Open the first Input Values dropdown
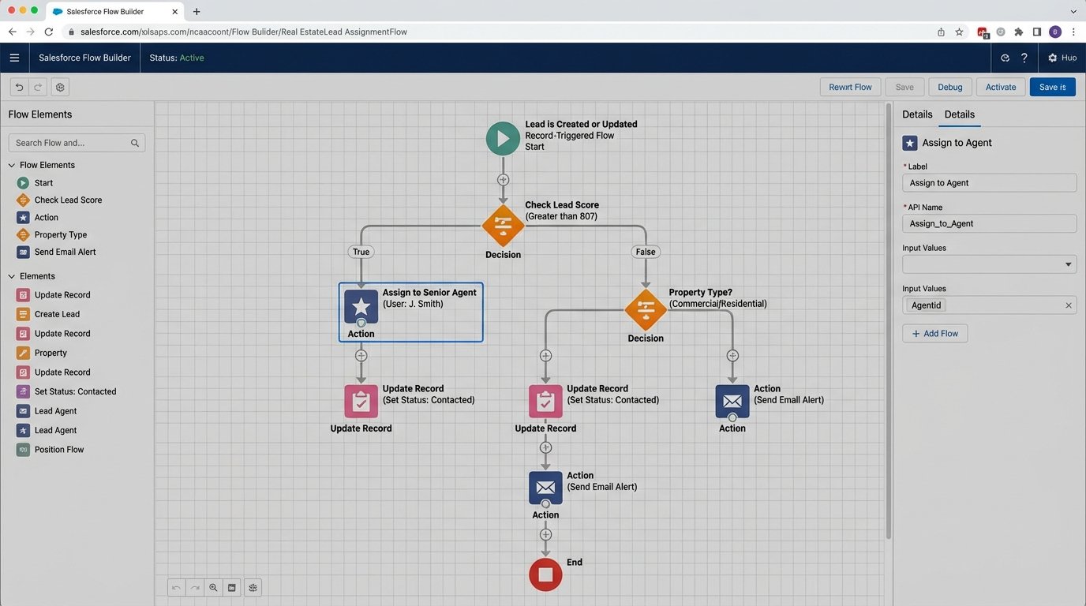The image size is (1086, 606). 989,264
